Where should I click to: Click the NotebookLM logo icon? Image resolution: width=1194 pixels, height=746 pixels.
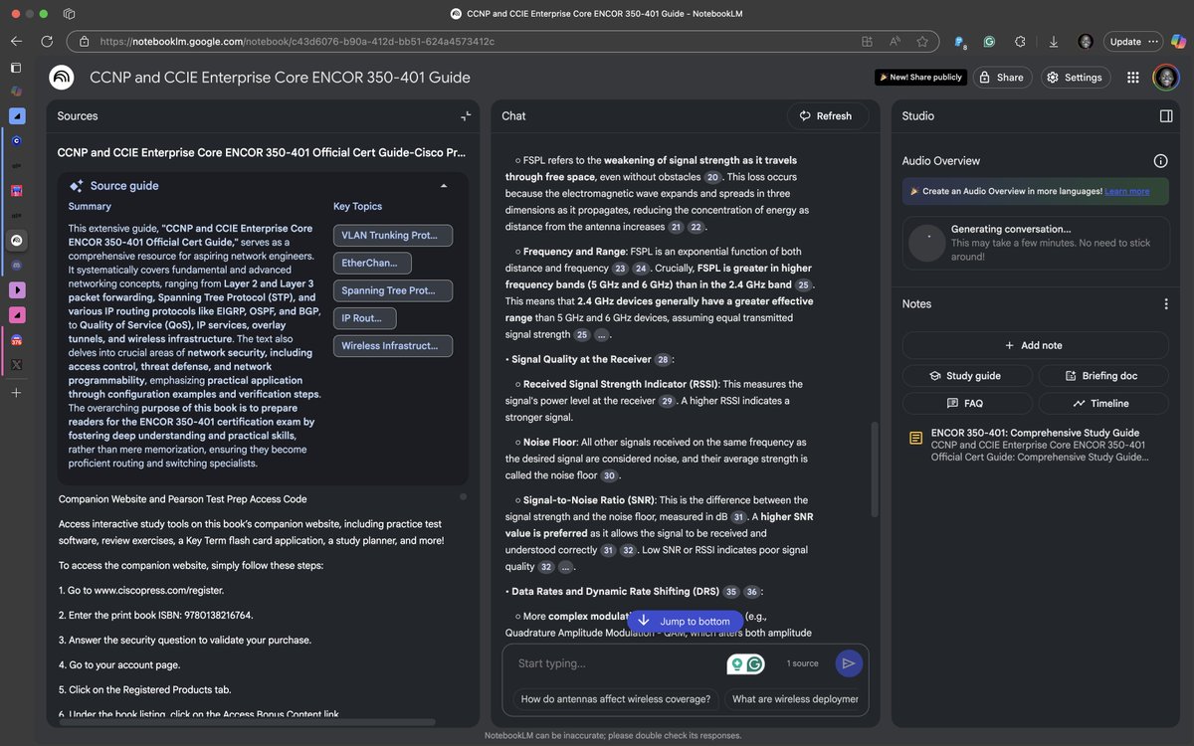tap(62, 77)
